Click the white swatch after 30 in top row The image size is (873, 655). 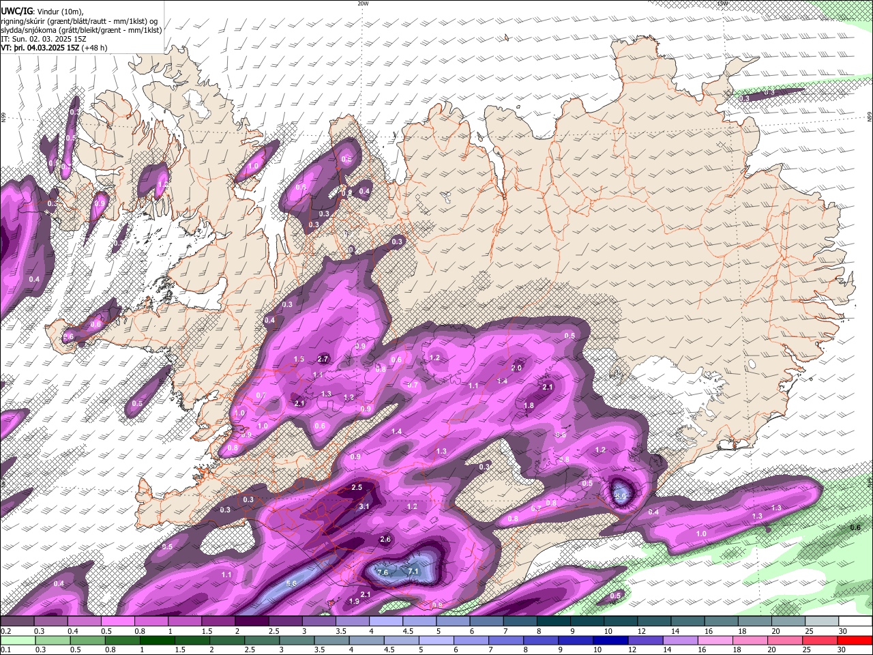pyautogui.click(x=855, y=622)
